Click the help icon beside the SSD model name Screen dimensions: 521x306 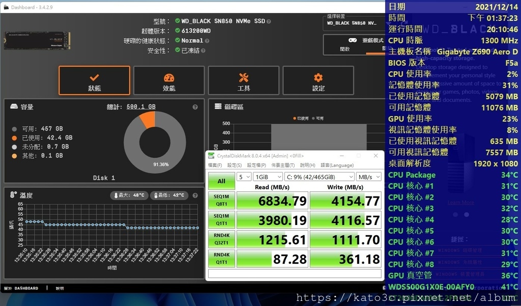[269, 21]
